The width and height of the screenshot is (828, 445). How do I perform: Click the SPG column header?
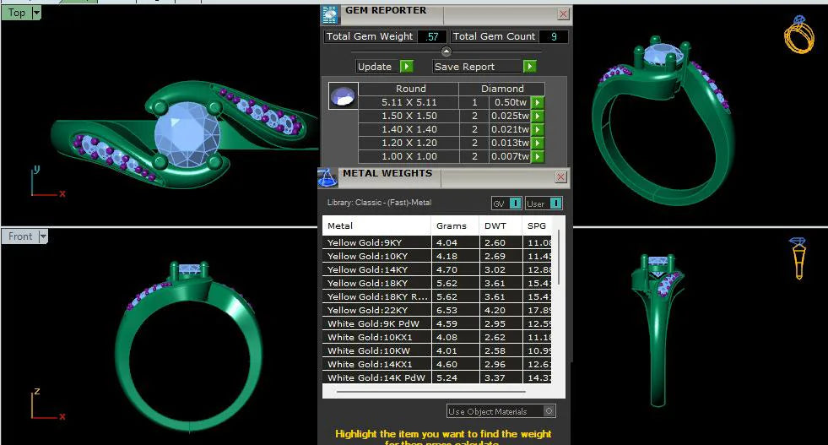(x=537, y=225)
